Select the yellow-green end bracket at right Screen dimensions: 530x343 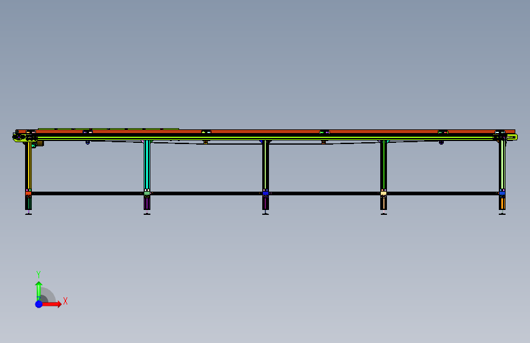pos(512,137)
